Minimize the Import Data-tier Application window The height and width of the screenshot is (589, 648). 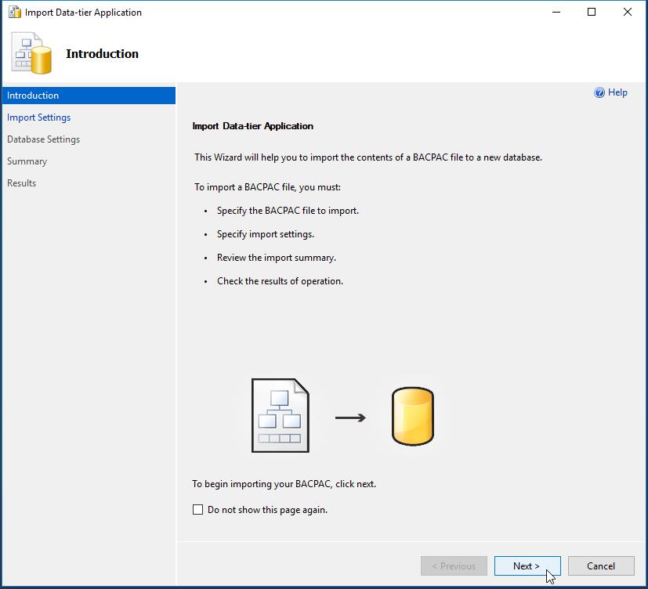click(x=556, y=13)
